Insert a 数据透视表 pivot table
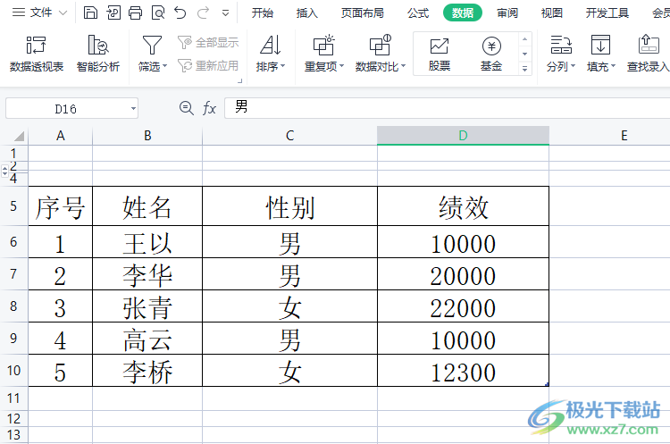The image size is (670, 444). coord(37,54)
